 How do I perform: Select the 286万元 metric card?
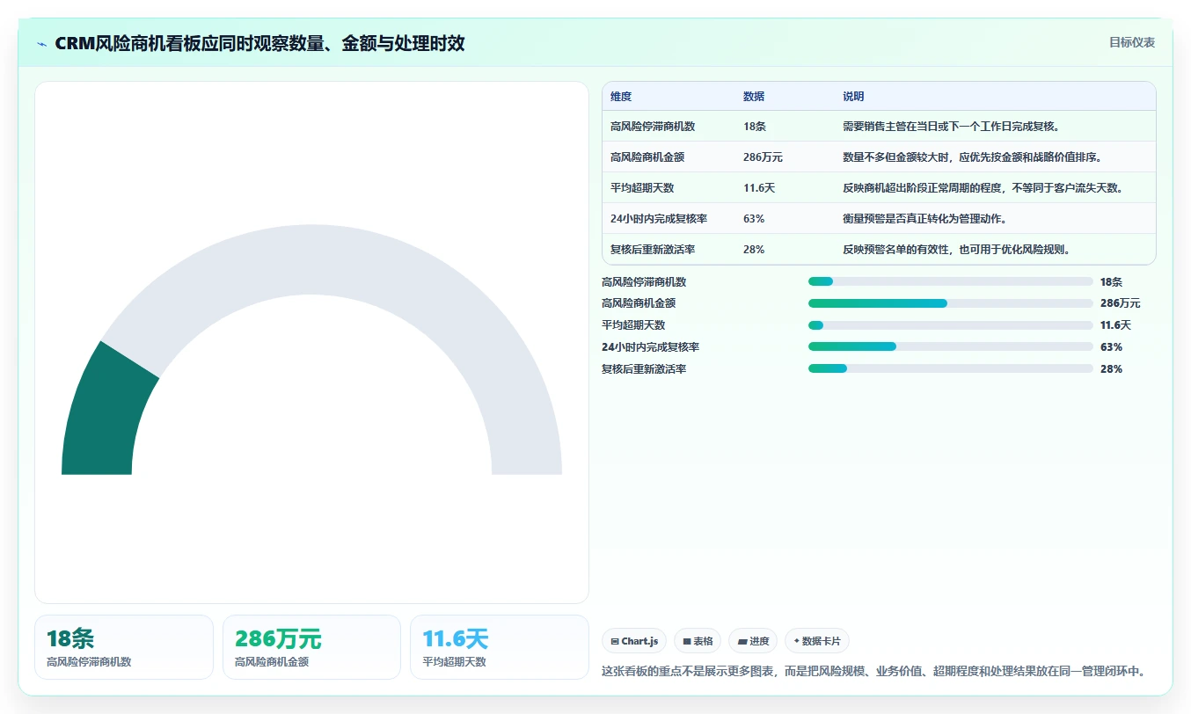[311, 647]
